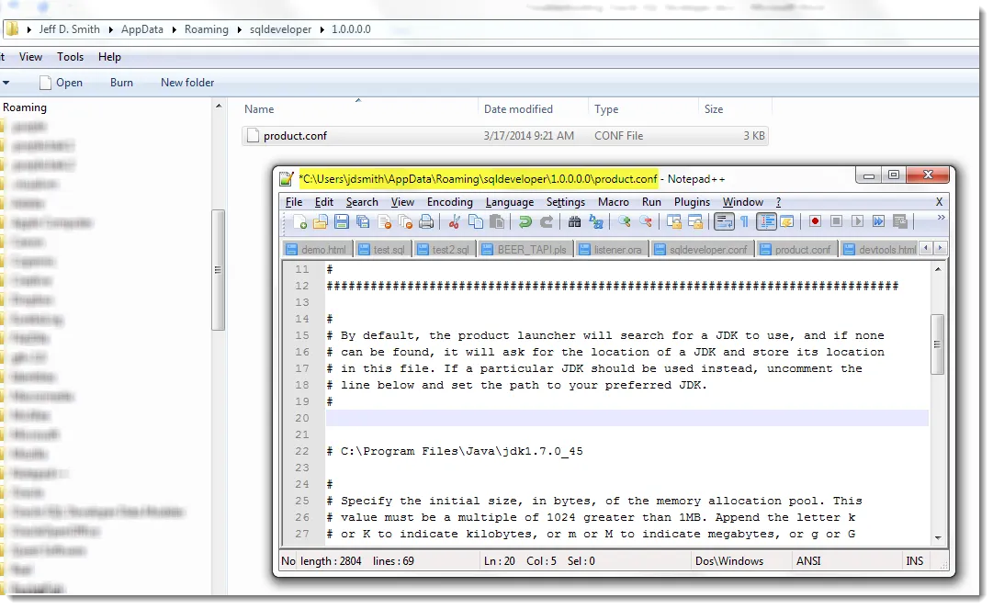Click the tab bar scroll-left arrow
The width and height of the screenshot is (993, 609).
pos(927,248)
